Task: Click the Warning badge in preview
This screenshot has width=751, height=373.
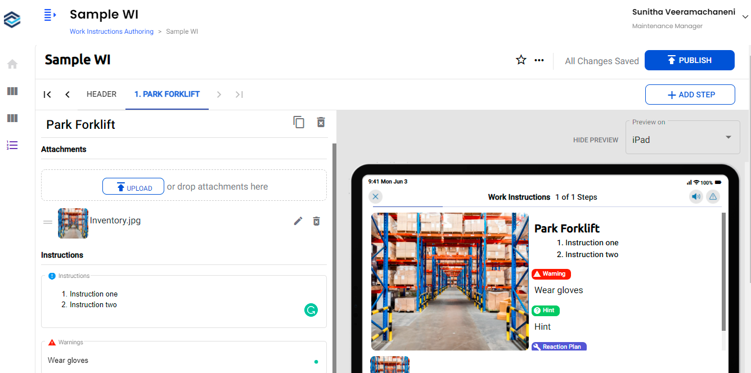Action: tap(551, 274)
